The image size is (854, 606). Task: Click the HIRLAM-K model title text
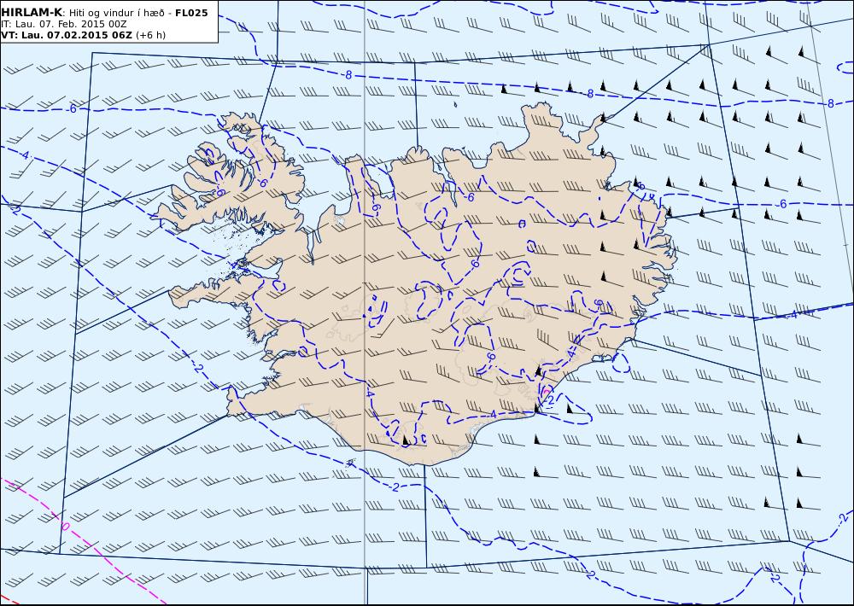point(32,13)
